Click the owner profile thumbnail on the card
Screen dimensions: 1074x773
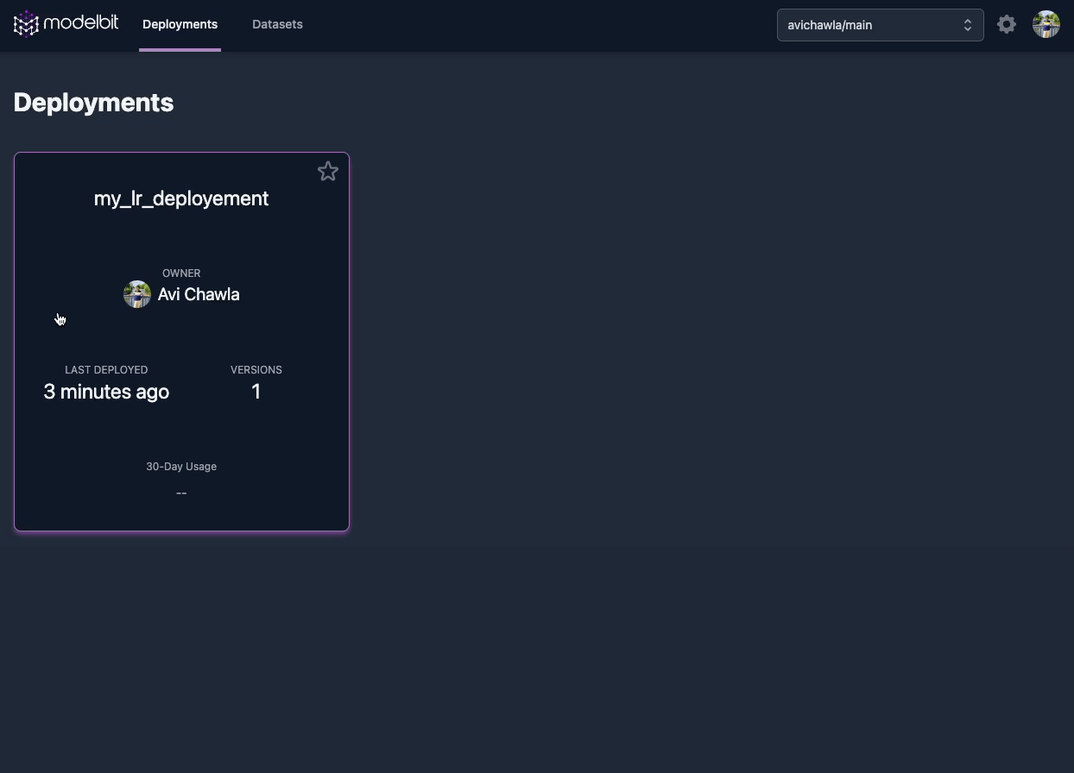click(137, 294)
